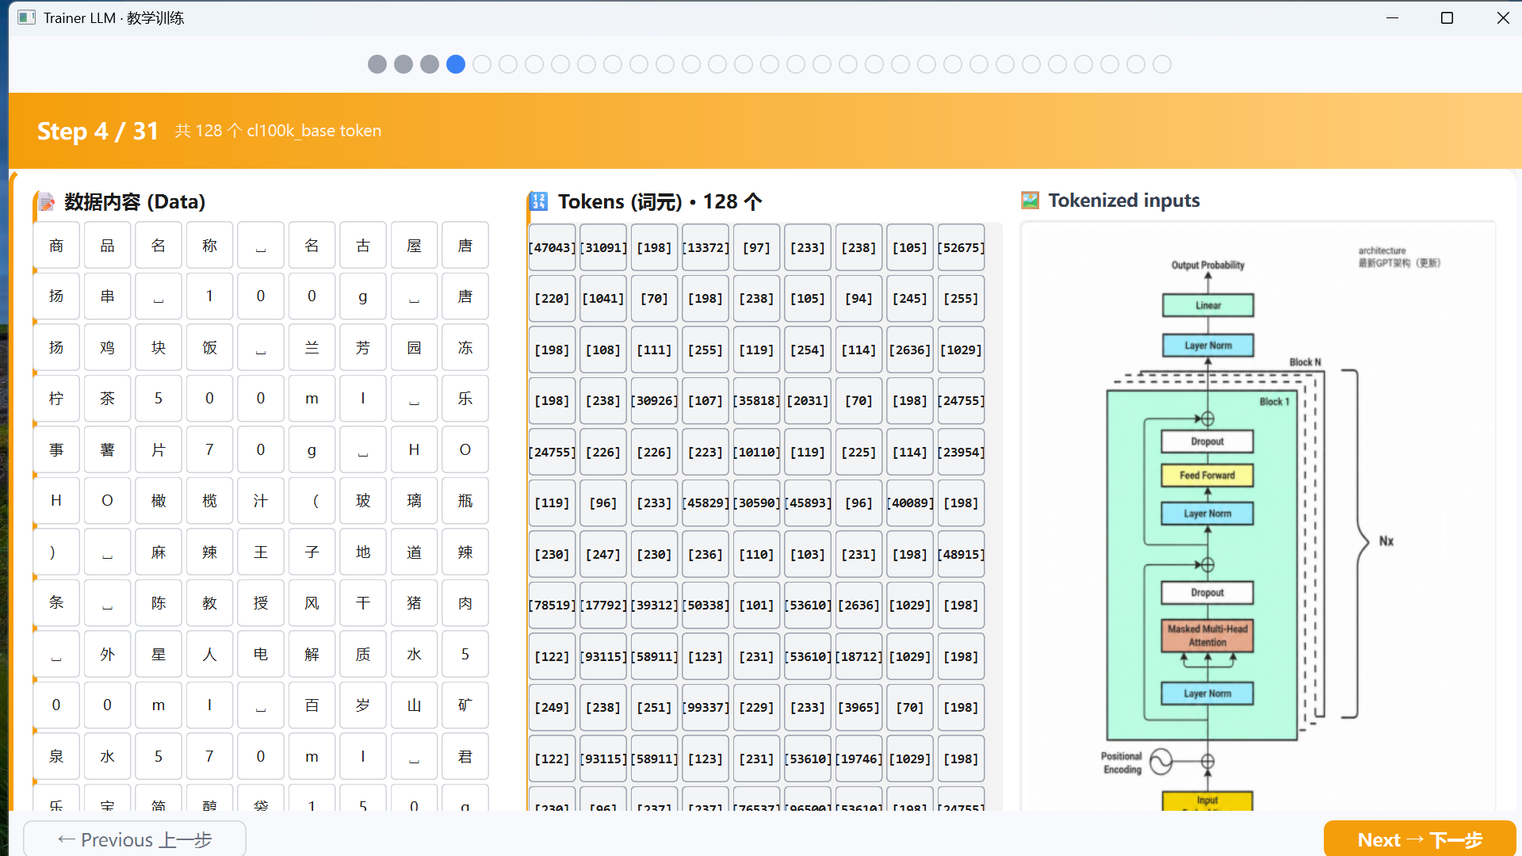
Task: Minimize the Trainer LLM window
Action: [1392, 17]
